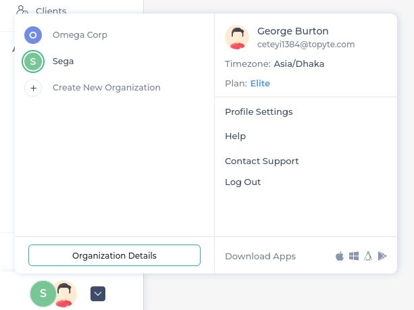Click the Clients icon in the sidebar

pyautogui.click(x=22, y=10)
